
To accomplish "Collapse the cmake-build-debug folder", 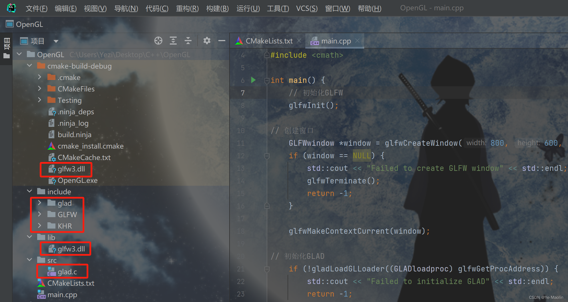I will point(29,65).
